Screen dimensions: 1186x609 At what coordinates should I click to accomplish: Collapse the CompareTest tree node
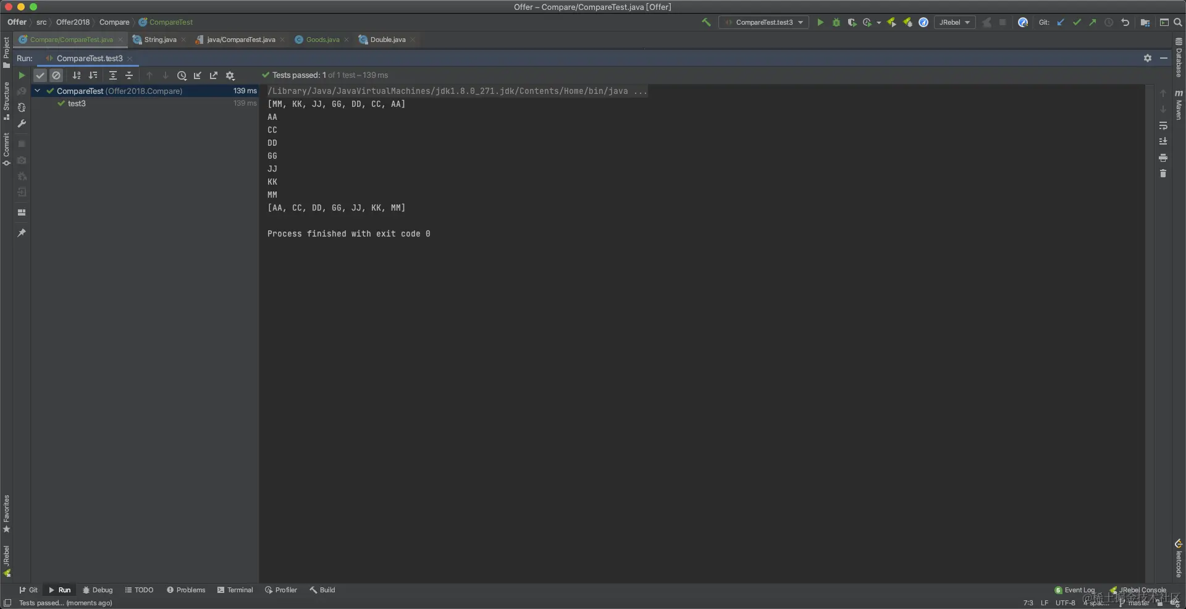pos(38,91)
